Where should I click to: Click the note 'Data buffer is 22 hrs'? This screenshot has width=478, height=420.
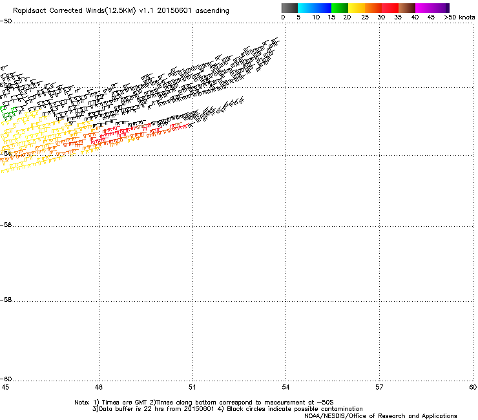(132, 409)
